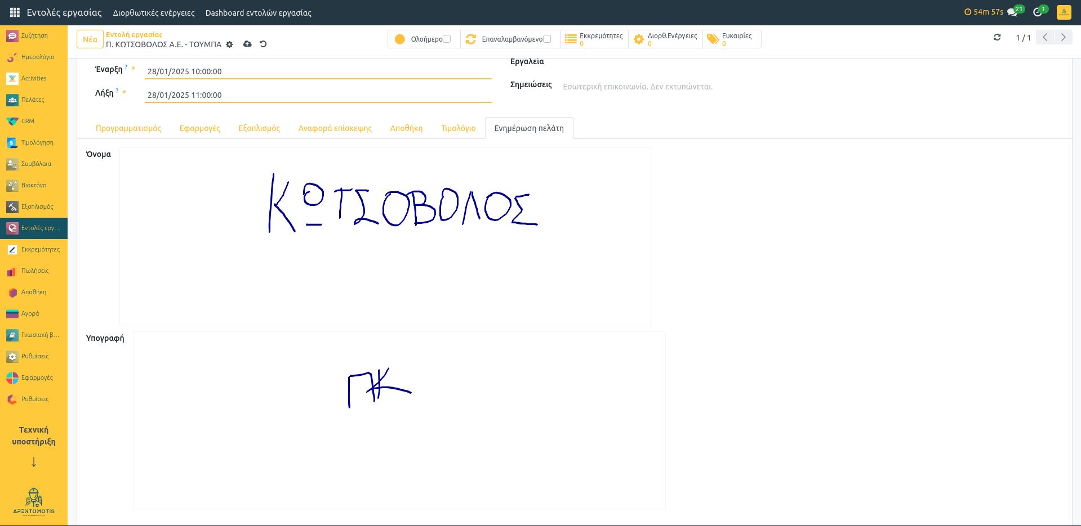Open CRM in sidebar

[34, 121]
